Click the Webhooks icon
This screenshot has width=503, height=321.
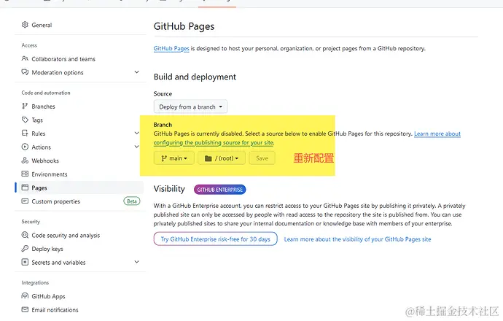pyautogui.click(x=25, y=160)
